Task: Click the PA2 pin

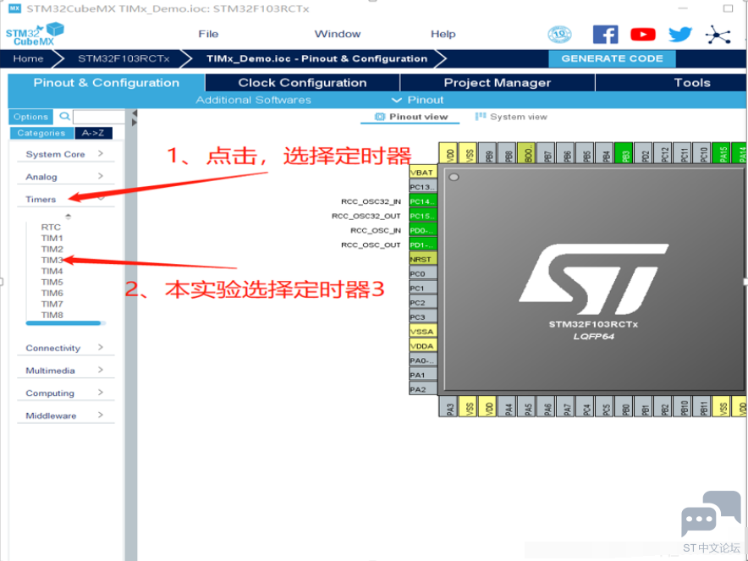Action: tap(423, 389)
